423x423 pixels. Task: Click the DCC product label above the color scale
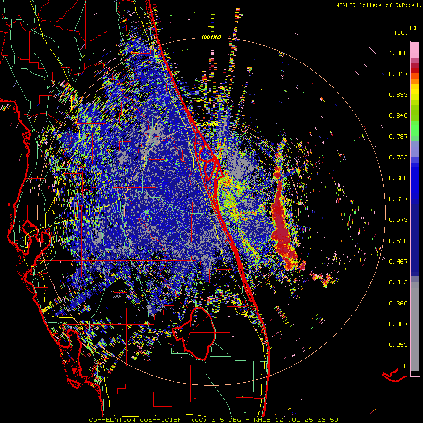pyautogui.click(x=413, y=28)
